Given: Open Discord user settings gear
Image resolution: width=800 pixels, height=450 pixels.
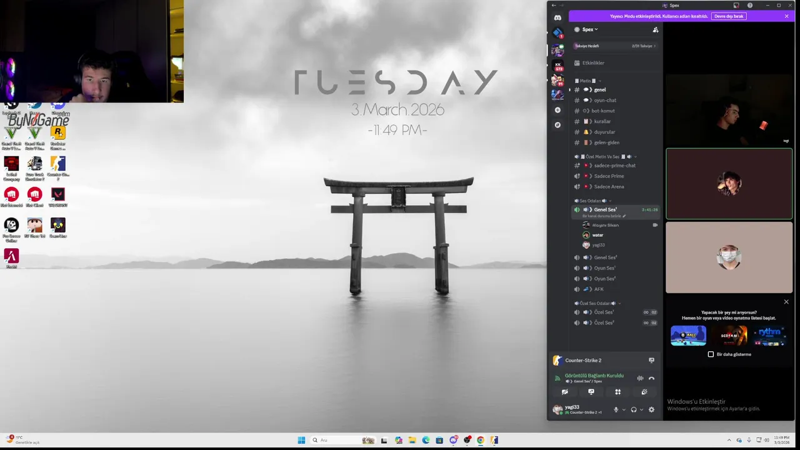Looking at the screenshot, I should pyautogui.click(x=651, y=410).
